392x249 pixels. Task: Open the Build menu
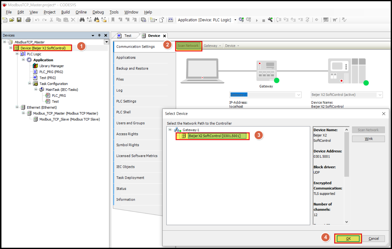(x=66, y=12)
